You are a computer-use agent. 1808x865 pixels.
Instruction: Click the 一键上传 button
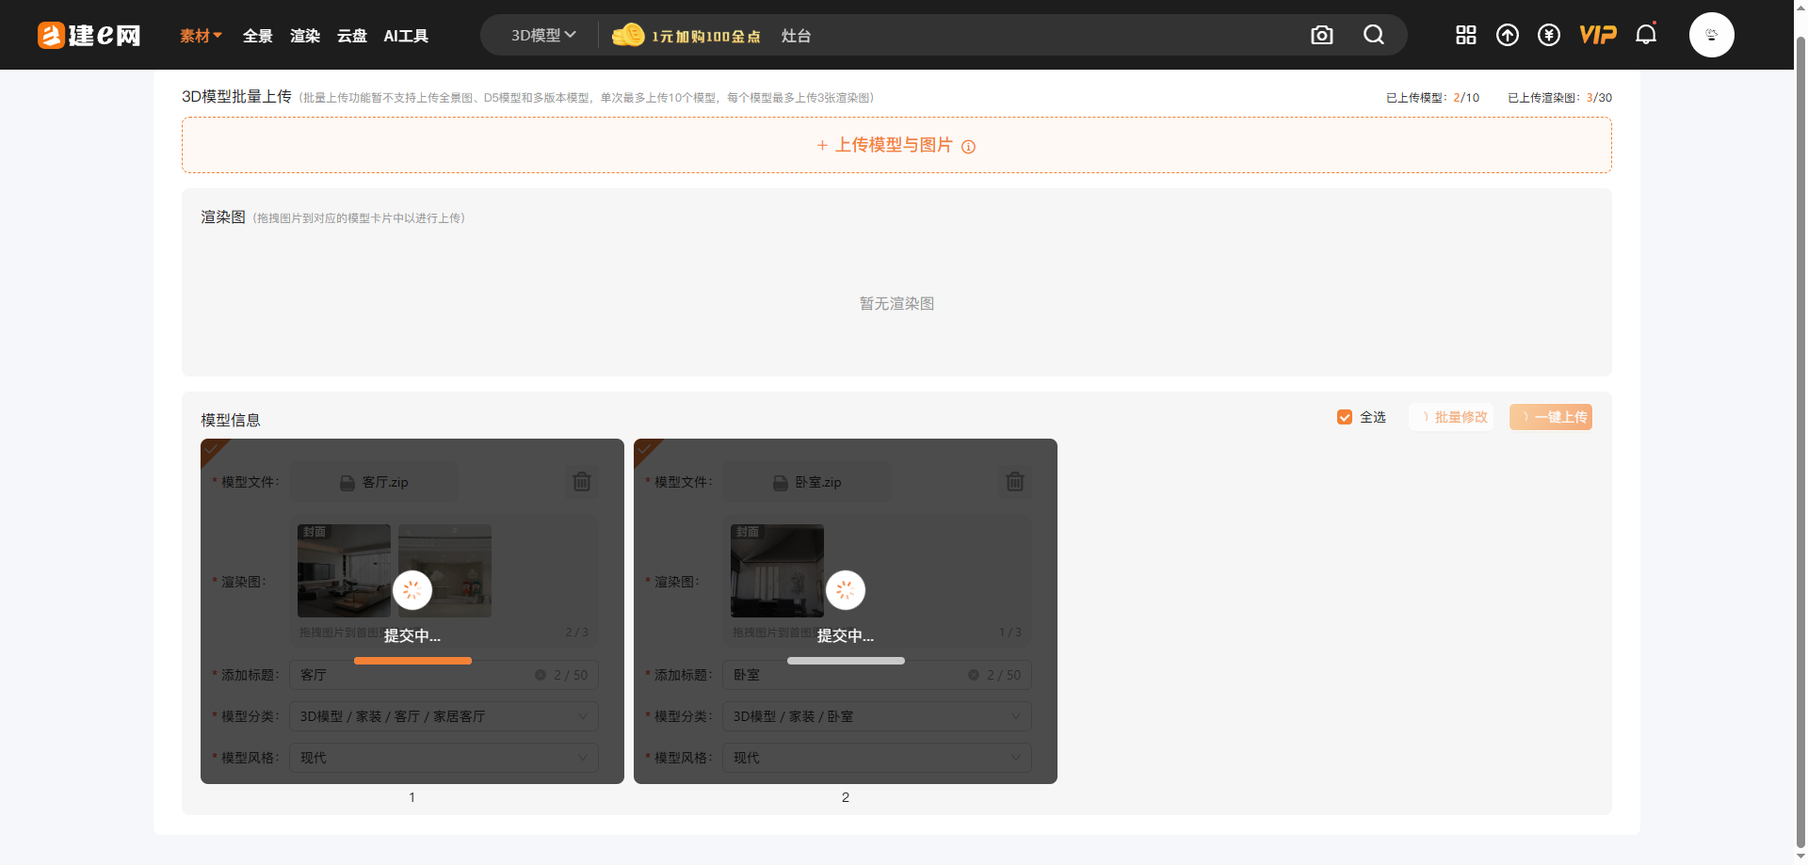[1550, 417]
